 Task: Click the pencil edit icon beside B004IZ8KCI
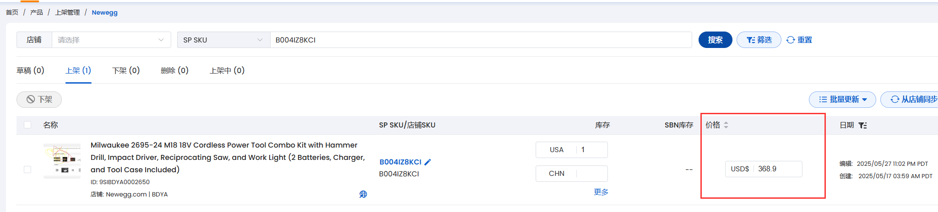[428, 162]
